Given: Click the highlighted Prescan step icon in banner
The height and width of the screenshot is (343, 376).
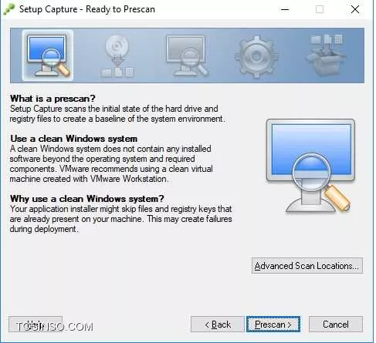Looking at the screenshot, I should click(x=48, y=55).
